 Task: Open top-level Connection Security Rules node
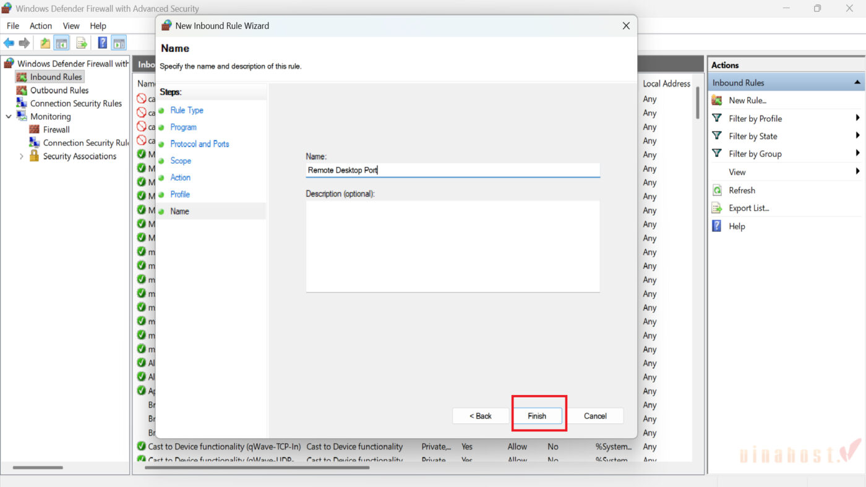click(76, 103)
